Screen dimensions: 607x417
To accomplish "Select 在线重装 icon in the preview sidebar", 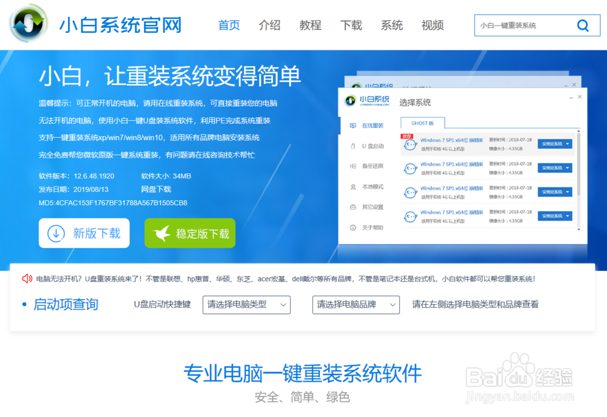I will 353,126.
